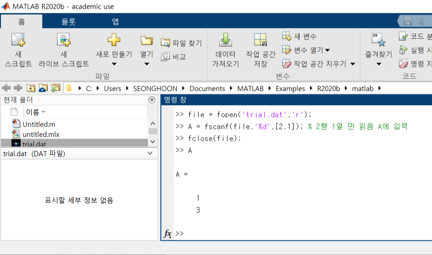Sort files by the 이름 column arrow
This screenshot has width=432, height=255.
click(x=44, y=112)
